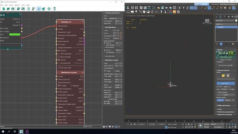Open the View menu in Node Editor
238x134 pixels.
(x=23, y=5)
